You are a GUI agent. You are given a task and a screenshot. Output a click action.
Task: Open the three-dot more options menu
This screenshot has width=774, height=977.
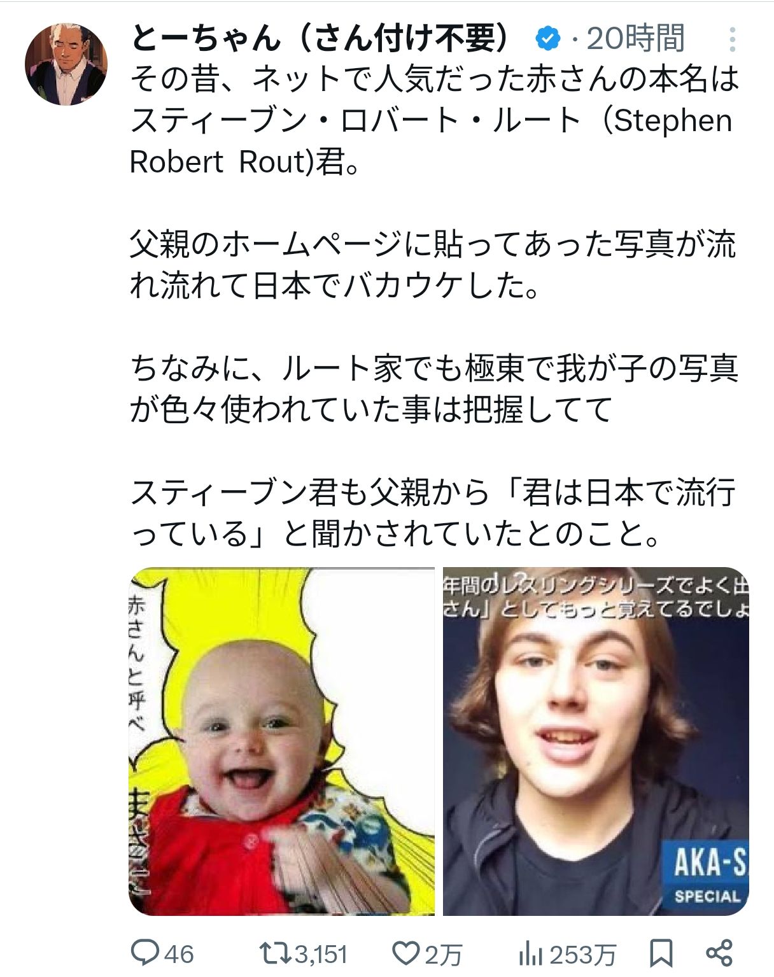point(733,39)
